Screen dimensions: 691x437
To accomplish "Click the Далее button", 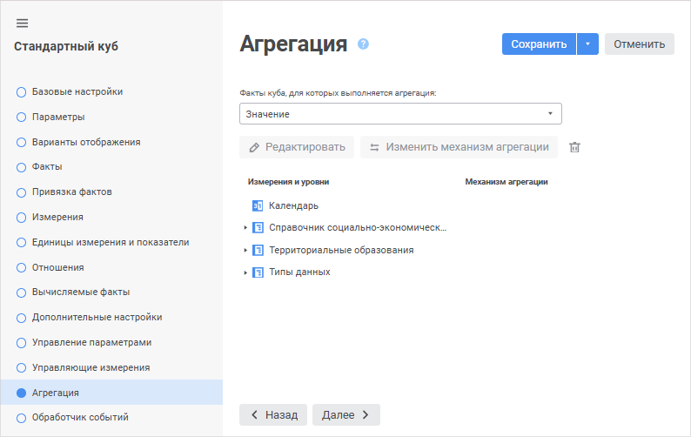I will (x=345, y=414).
